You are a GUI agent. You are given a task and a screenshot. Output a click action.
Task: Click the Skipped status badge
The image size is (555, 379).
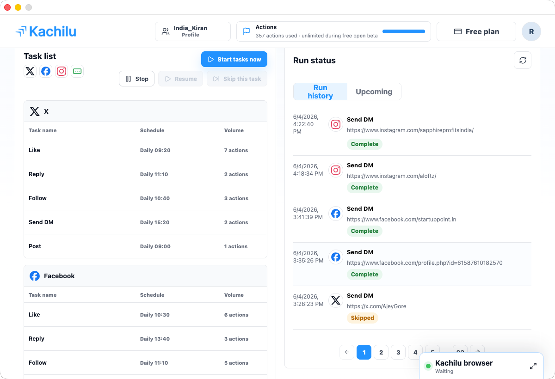click(363, 318)
